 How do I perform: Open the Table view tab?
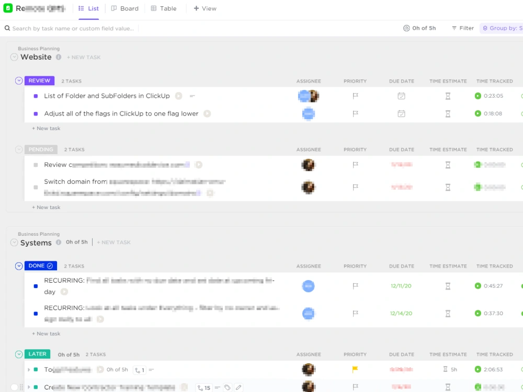163,8
